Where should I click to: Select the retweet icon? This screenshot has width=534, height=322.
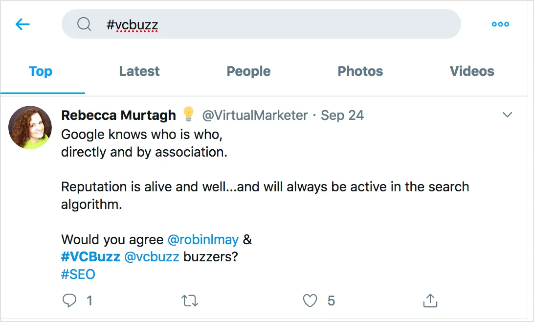190,300
